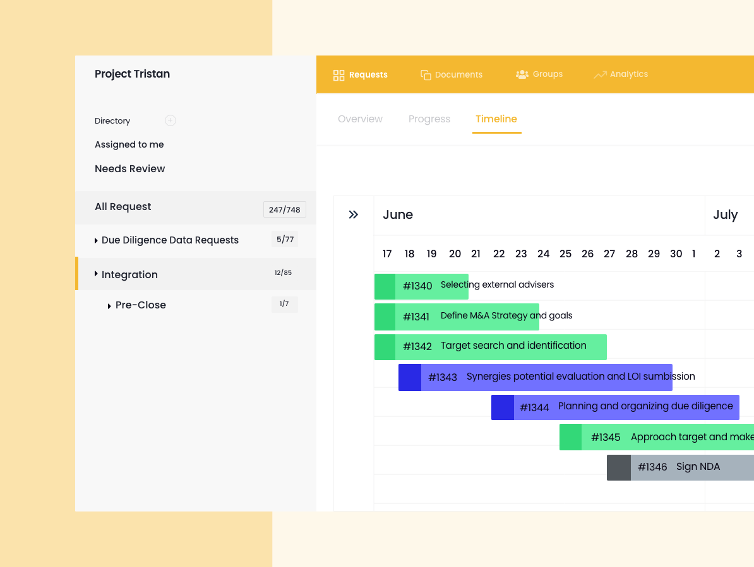Open the Timeline tab
The height and width of the screenshot is (567, 754).
point(496,119)
